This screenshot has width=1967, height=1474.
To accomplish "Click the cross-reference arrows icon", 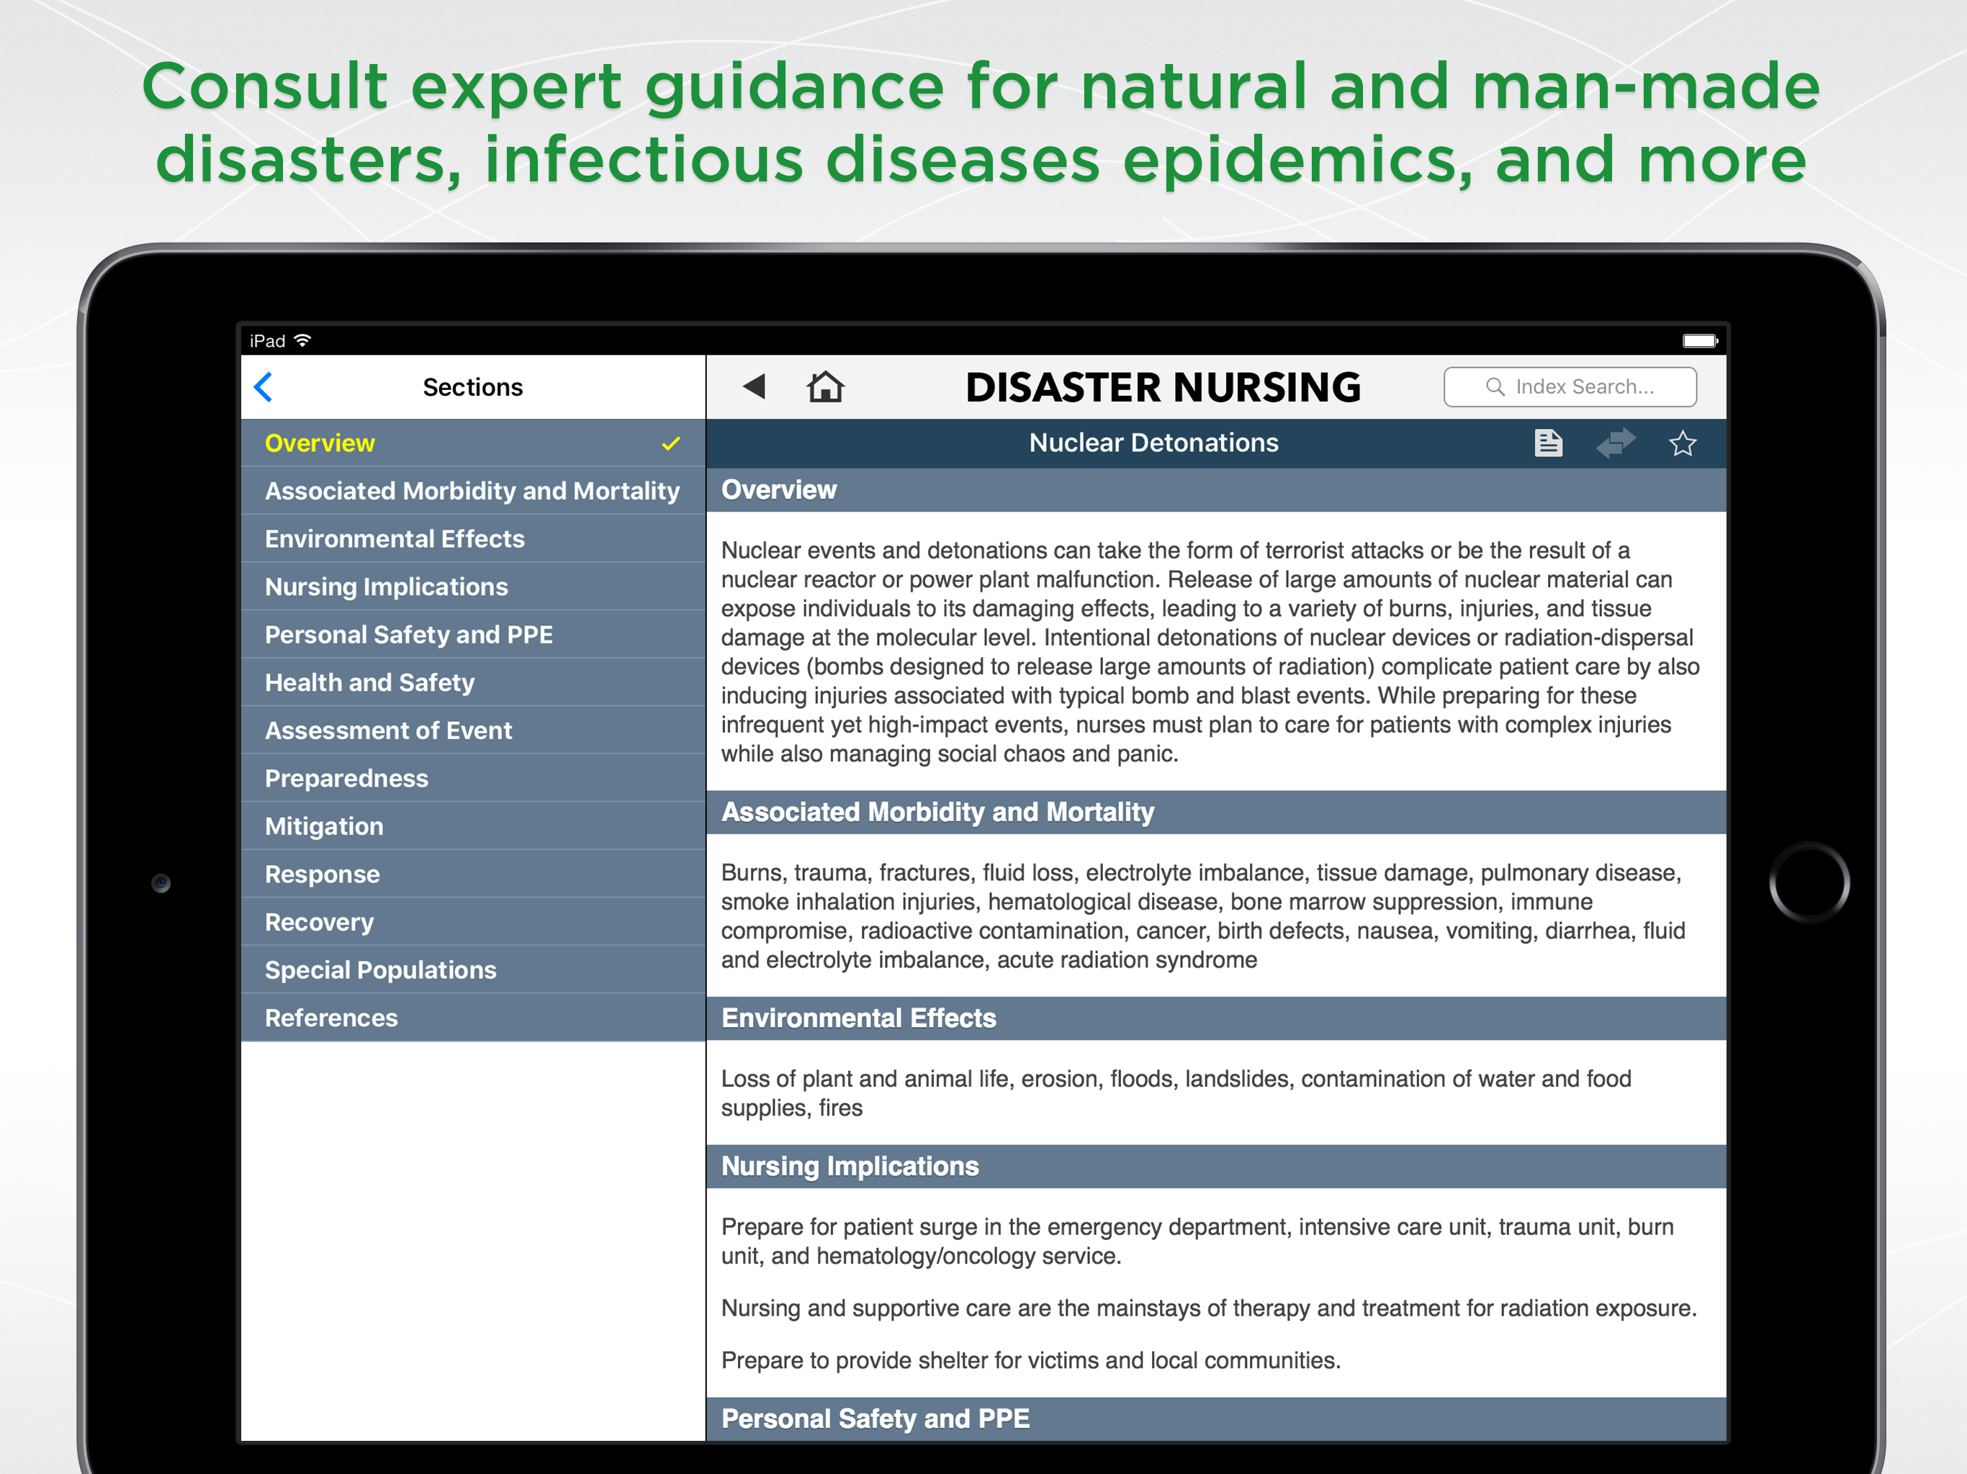I will (1615, 443).
